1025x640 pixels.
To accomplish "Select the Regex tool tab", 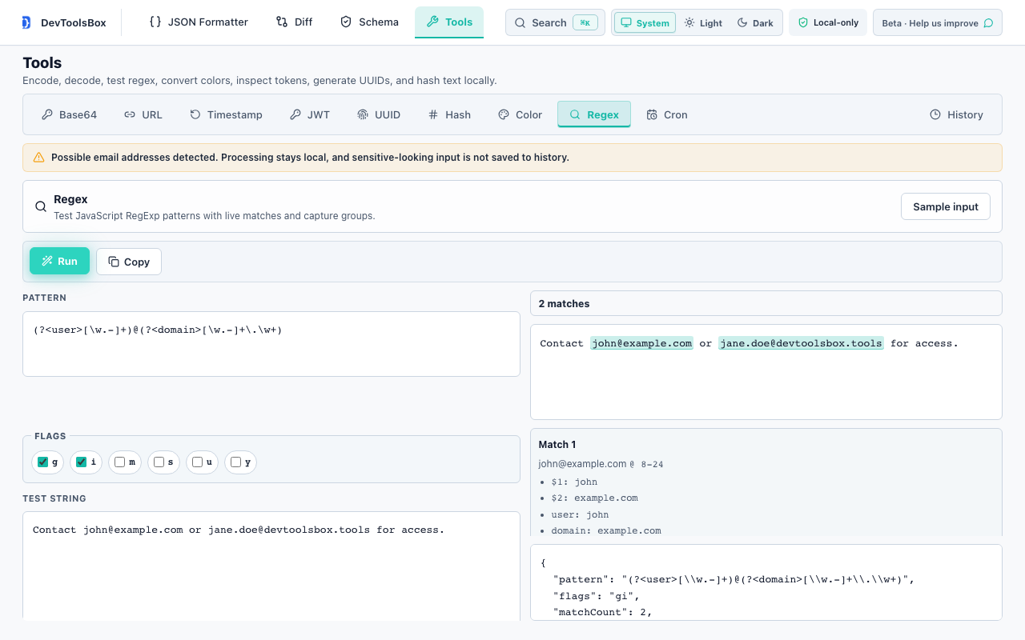I will (x=594, y=114).
